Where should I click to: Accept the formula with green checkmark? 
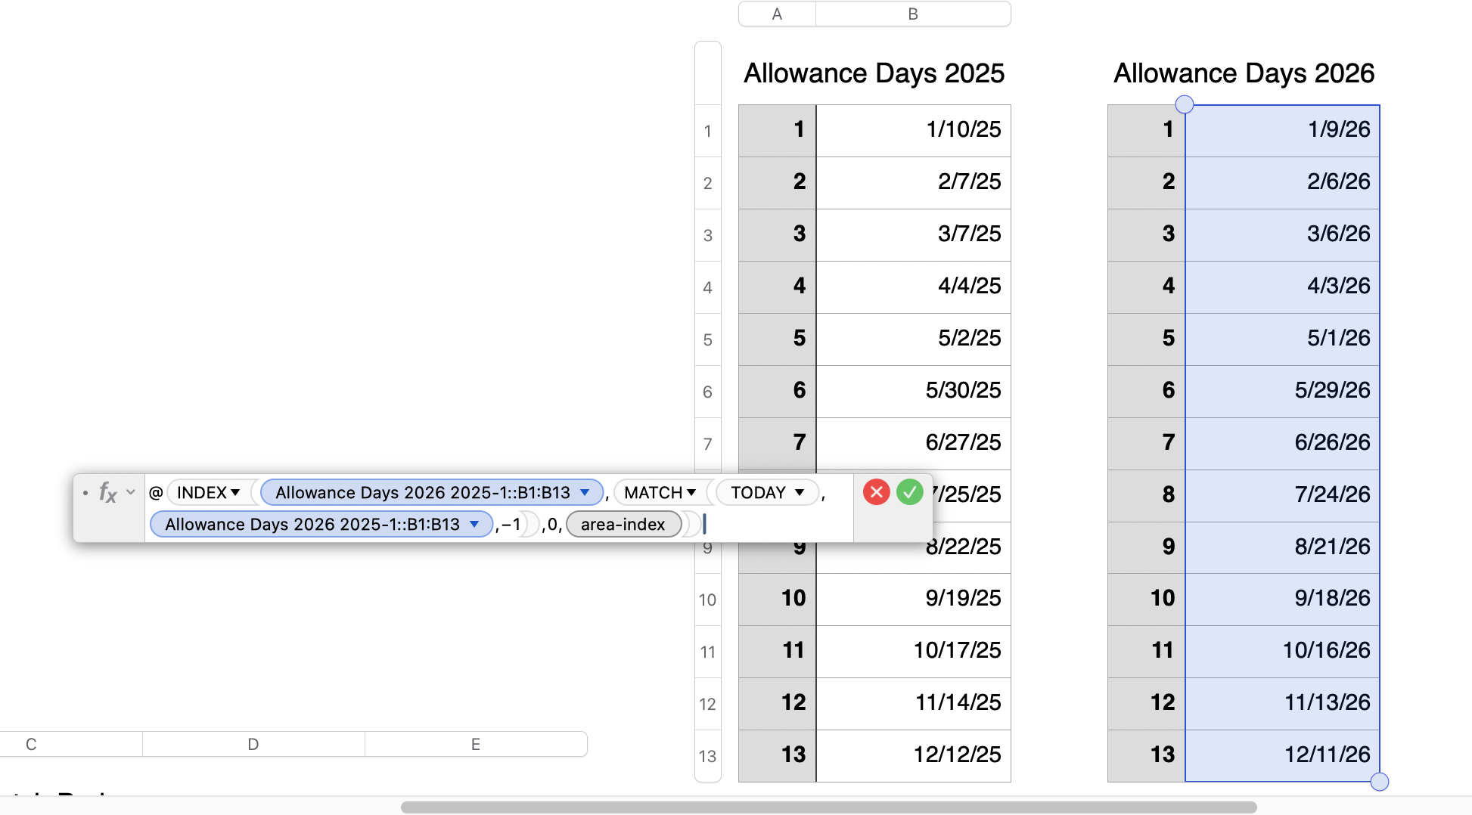tap(910, 493)
